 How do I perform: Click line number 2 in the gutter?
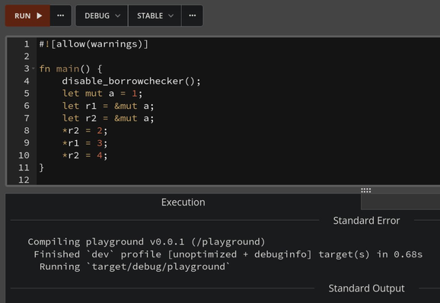tap(27, 56)
